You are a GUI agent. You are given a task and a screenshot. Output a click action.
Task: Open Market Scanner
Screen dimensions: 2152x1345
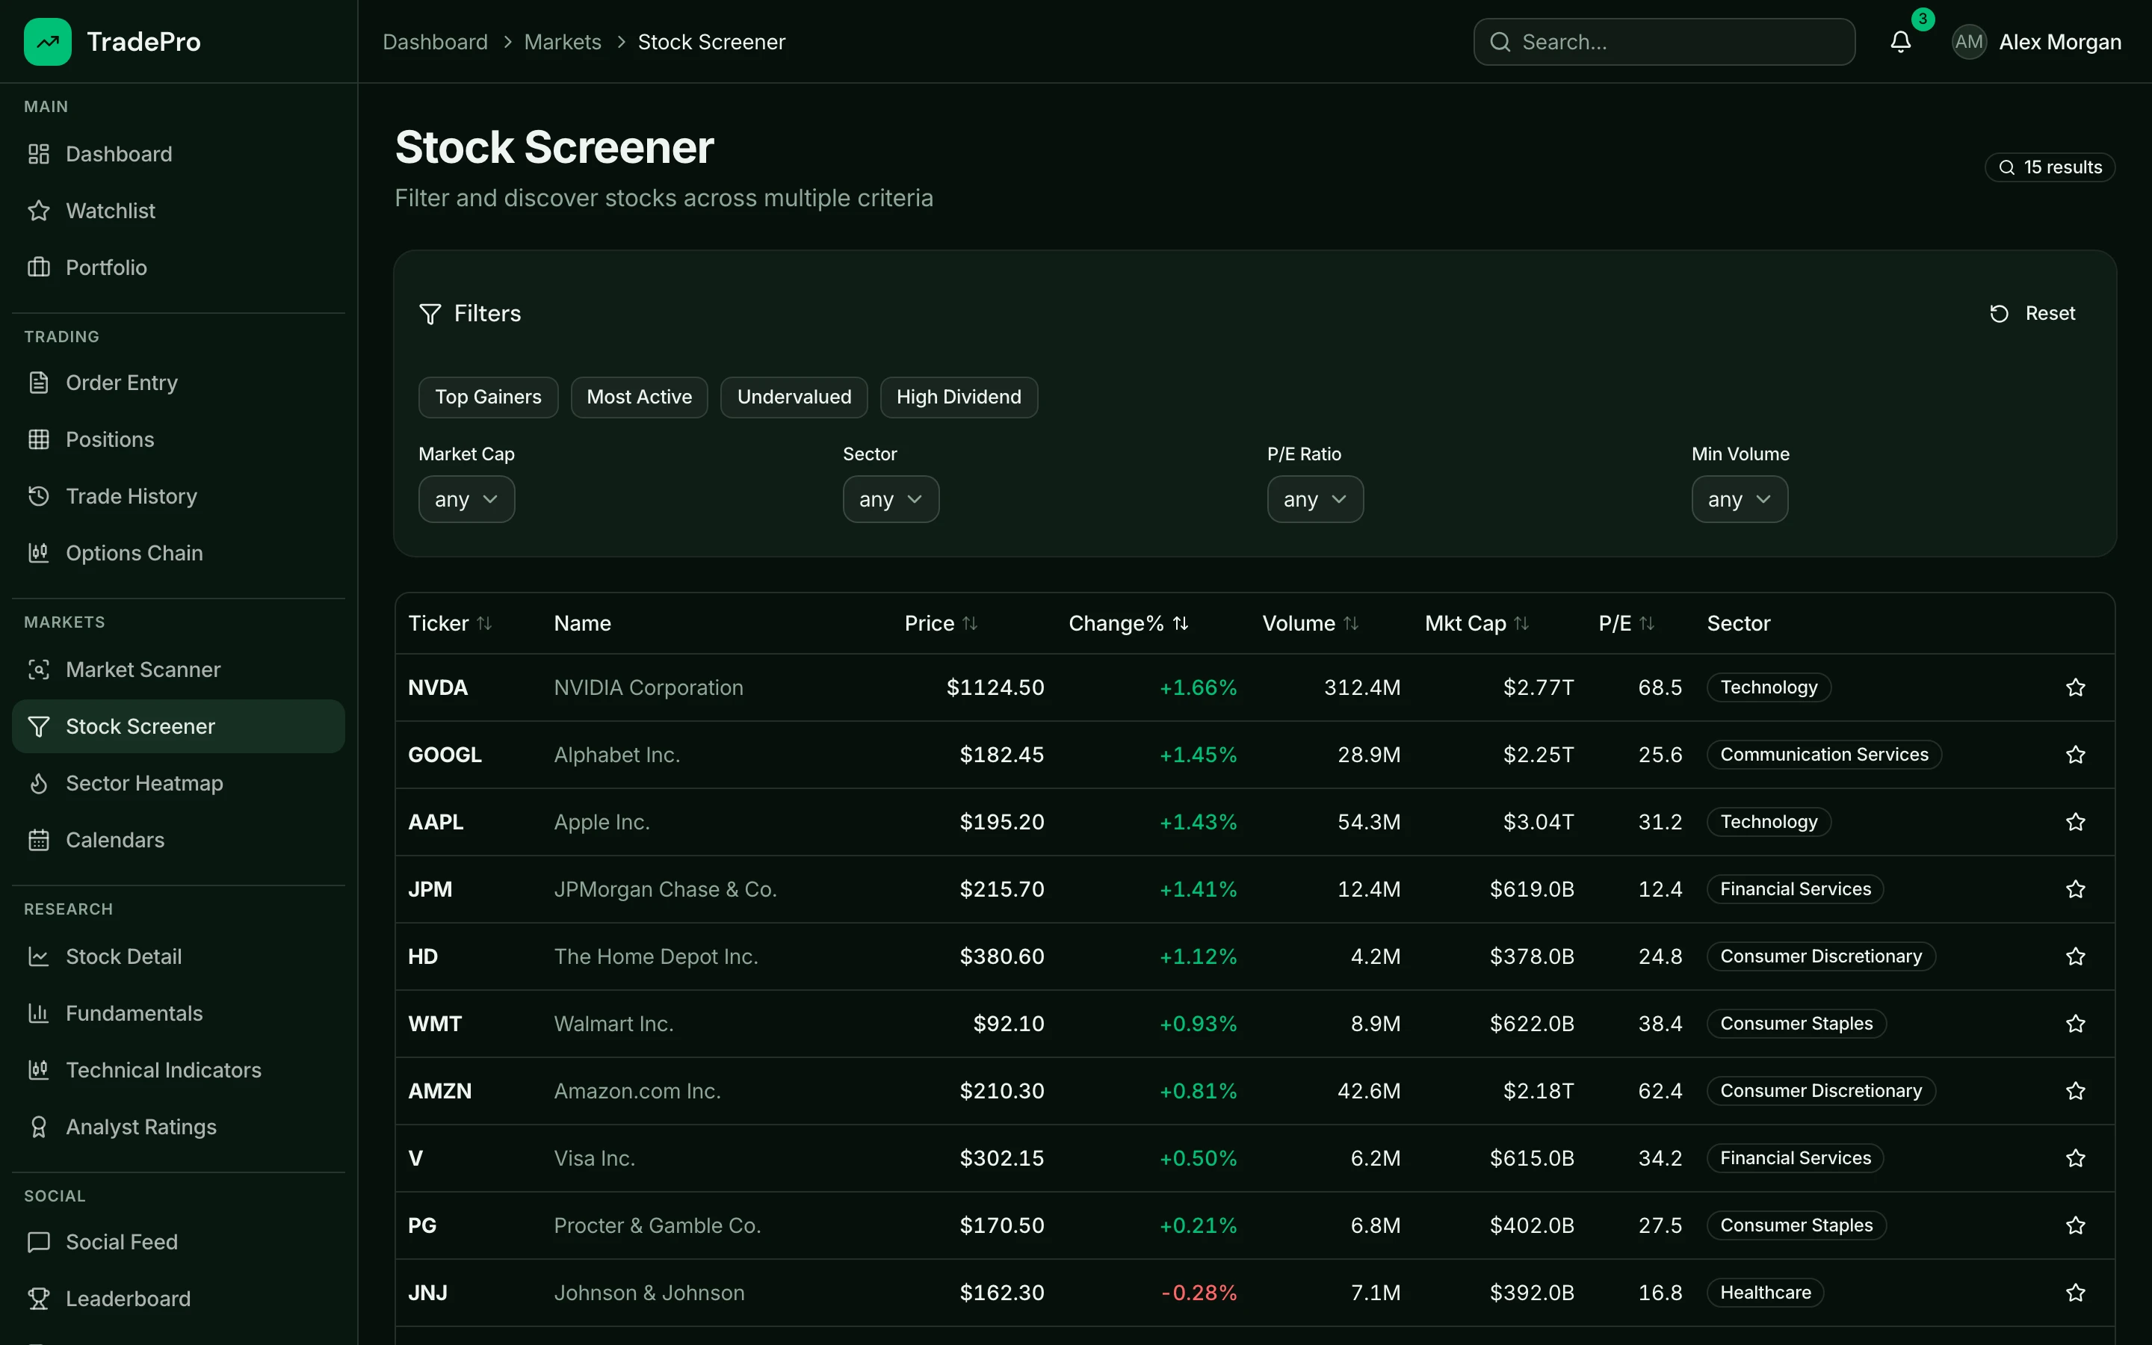pos(178,670)
